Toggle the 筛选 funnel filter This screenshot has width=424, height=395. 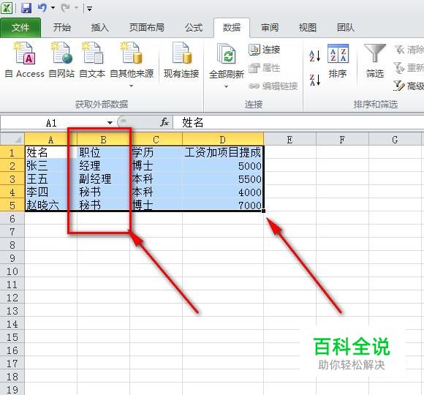[x=375, y=61]
